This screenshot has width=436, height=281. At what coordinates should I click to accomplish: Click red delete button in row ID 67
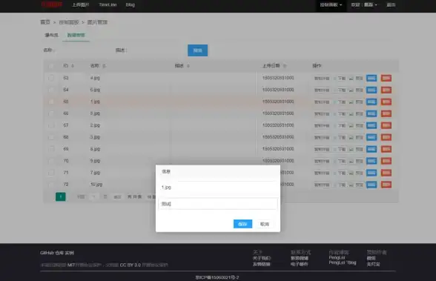pyautogui.click(x=386, y=125)
